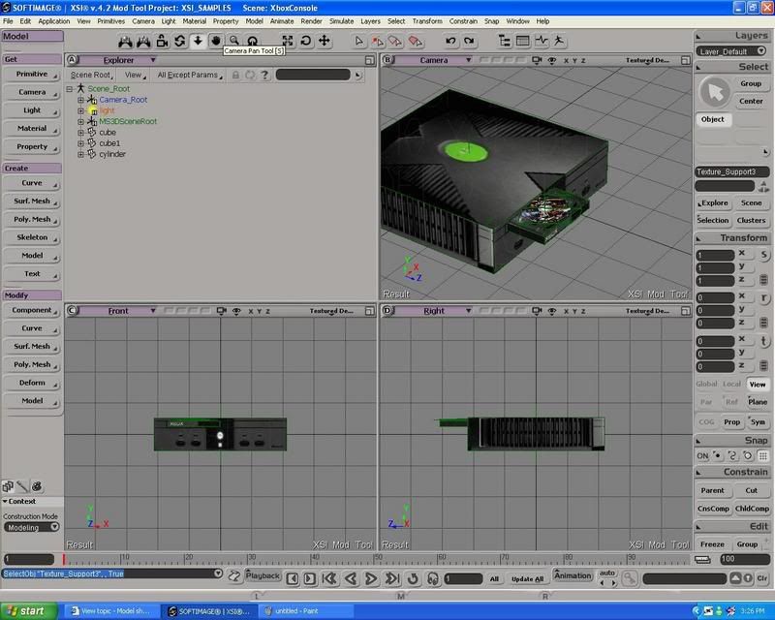Click the reset camera circular arrow icon
The image size is (775, 620).
[305, 41]
